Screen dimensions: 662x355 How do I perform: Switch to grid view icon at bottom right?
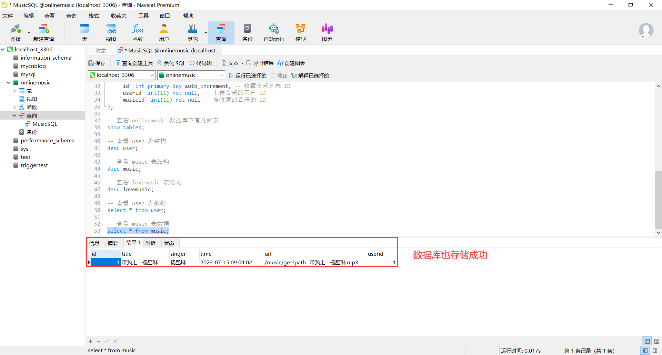coord(647,341)
